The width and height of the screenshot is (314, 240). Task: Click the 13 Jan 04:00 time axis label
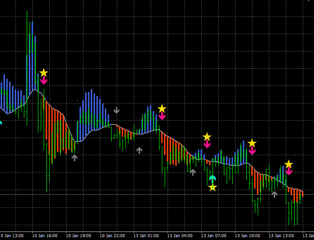click(180, 235)
